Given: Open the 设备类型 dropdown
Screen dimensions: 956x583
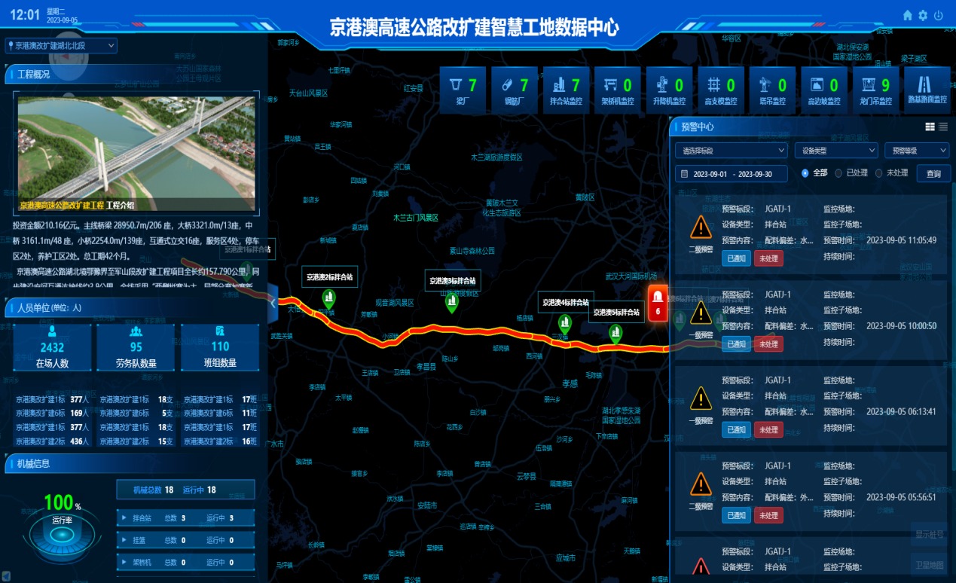Looking at the screenshot, I should (836, 151).
